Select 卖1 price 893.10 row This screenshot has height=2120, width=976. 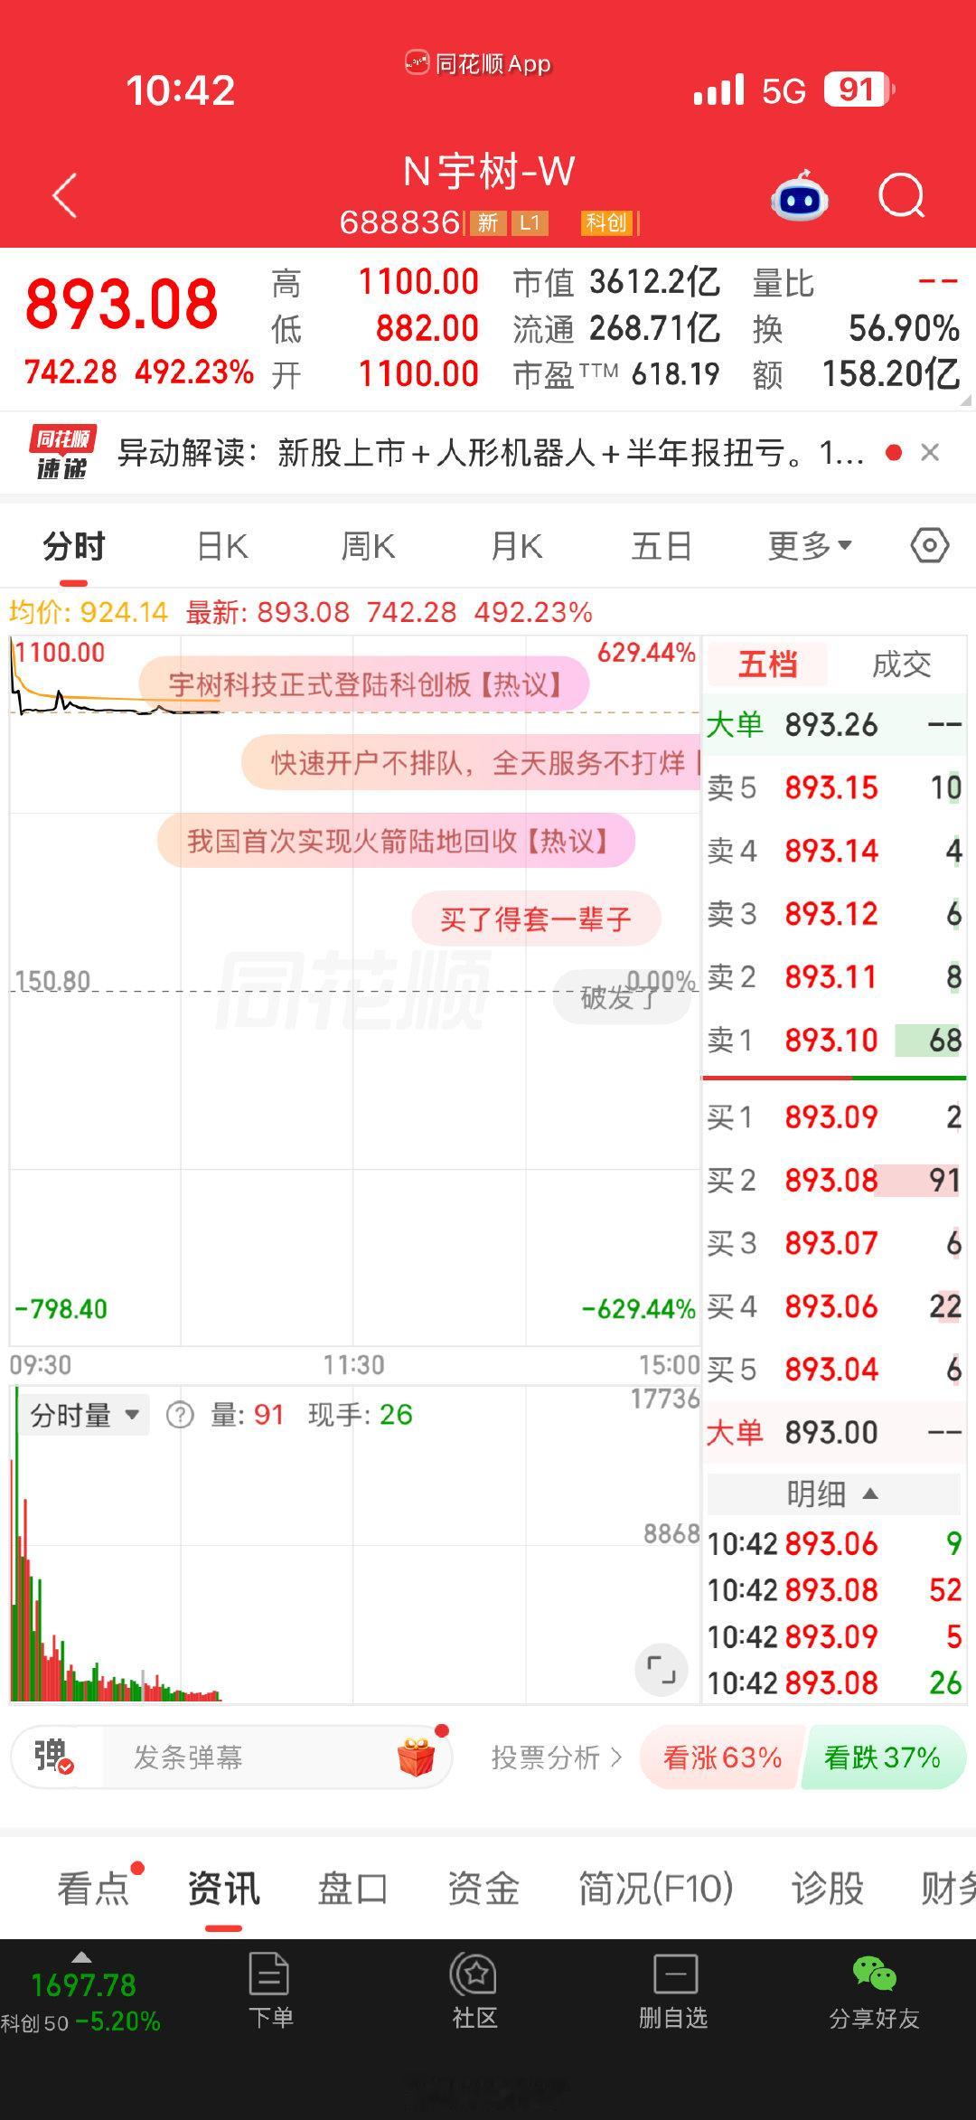[834, 1040]
